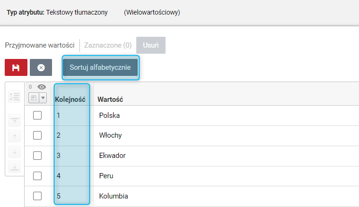
Task: Check the checkbox for Włochy row
Action: click(37, 135)
